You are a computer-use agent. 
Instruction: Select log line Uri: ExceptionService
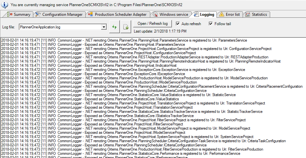tap(123, 70)
